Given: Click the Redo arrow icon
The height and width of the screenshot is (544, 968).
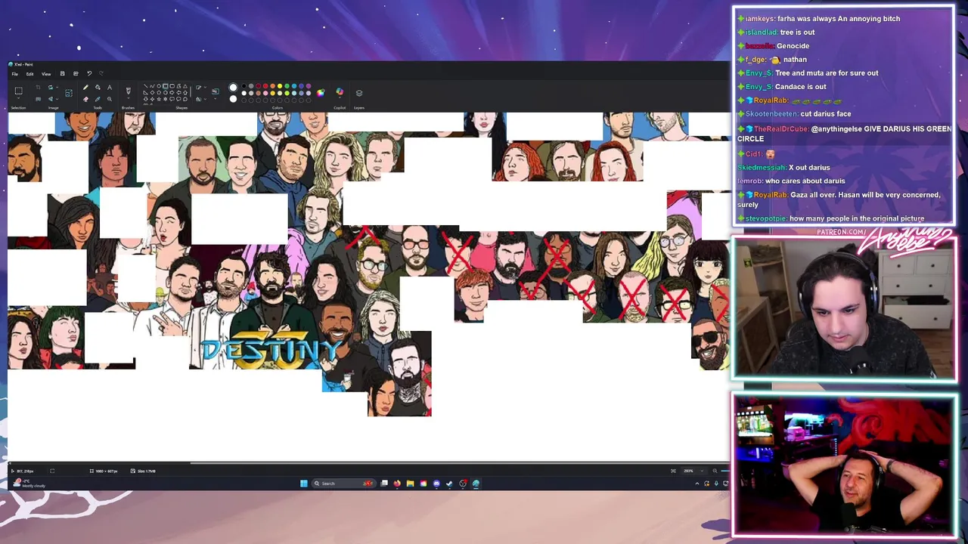Looking at the screenshot, I should 101,73.
